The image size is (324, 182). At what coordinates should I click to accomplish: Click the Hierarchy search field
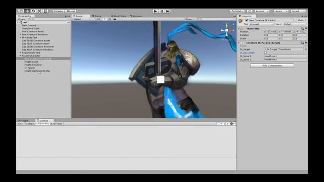click(49, 19)
